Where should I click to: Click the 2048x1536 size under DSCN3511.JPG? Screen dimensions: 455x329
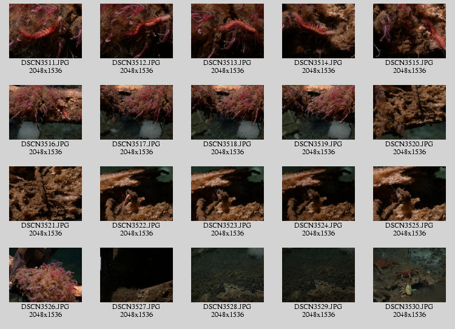click(x=45, y=70)
